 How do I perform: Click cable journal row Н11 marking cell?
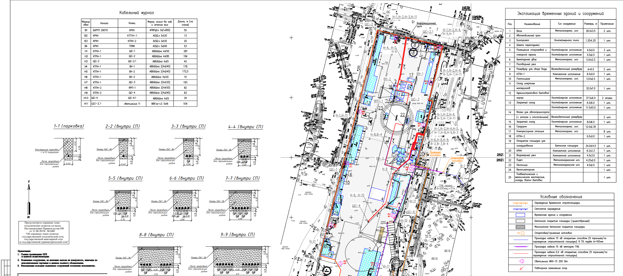(x=86, y=104)
